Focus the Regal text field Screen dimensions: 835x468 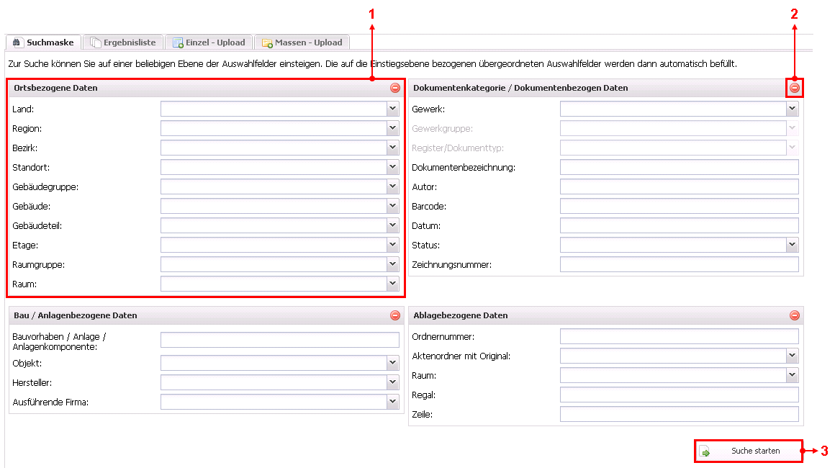679,395
